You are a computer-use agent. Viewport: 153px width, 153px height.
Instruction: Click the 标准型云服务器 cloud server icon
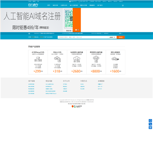coord(76,59)
